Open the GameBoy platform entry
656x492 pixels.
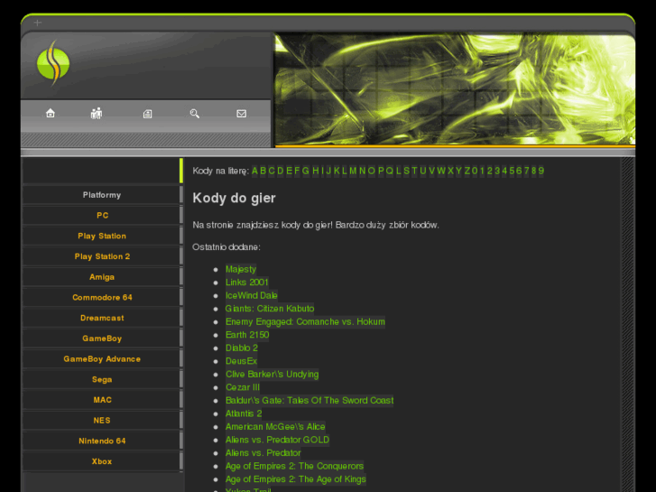[102, 339]
